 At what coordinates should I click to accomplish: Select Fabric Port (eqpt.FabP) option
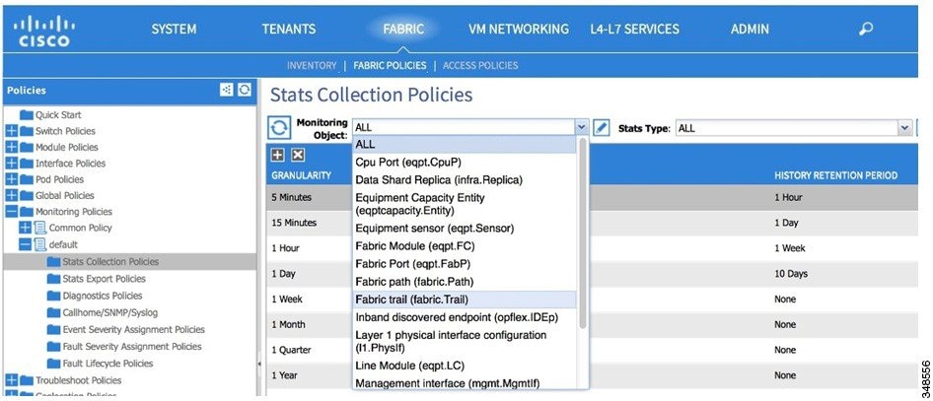(465, 264)
